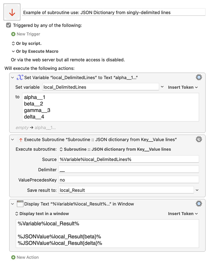Click the Execute Subroutine red up-arrow icon
209x263 pixels.
click(x=20, y=140)
